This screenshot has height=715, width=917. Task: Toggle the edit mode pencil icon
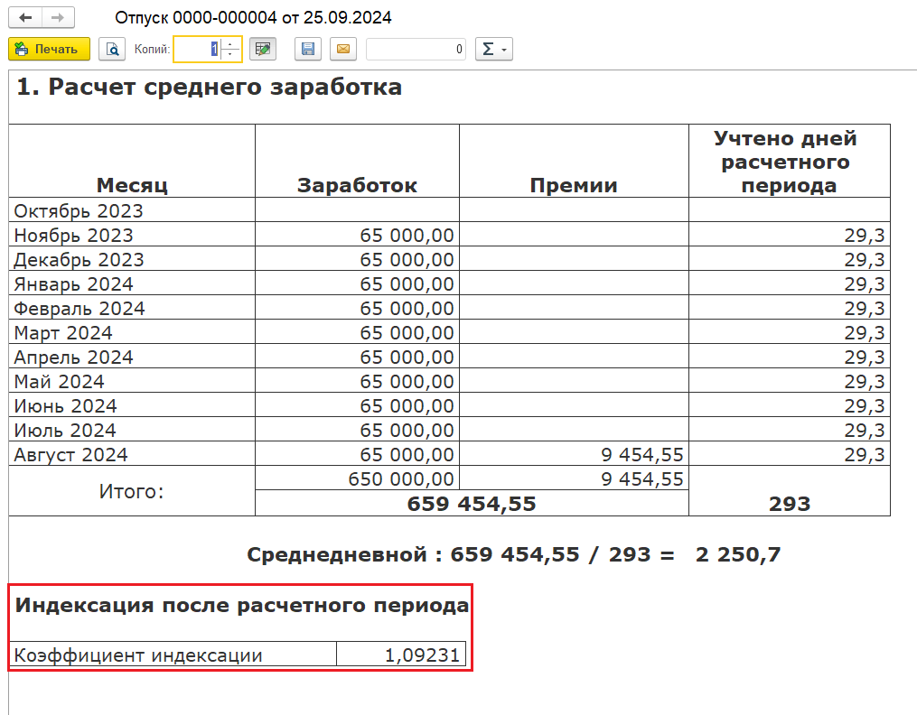pyautogui.click(x=263, y=49)
